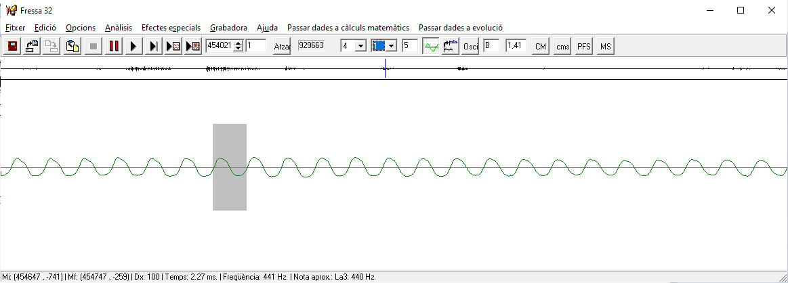The height and width of the screenshot is (283, 788).
Task: Click the input field containing 1,41
Action: coord(516,46)
